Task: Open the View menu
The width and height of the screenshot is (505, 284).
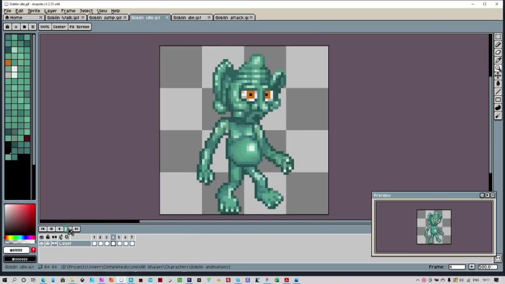Action: 102,11
